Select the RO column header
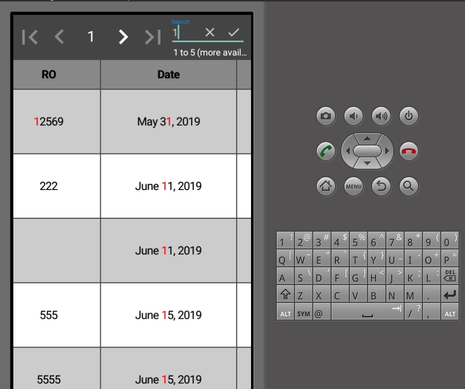 pyautogui.click(x=57, y=75)
